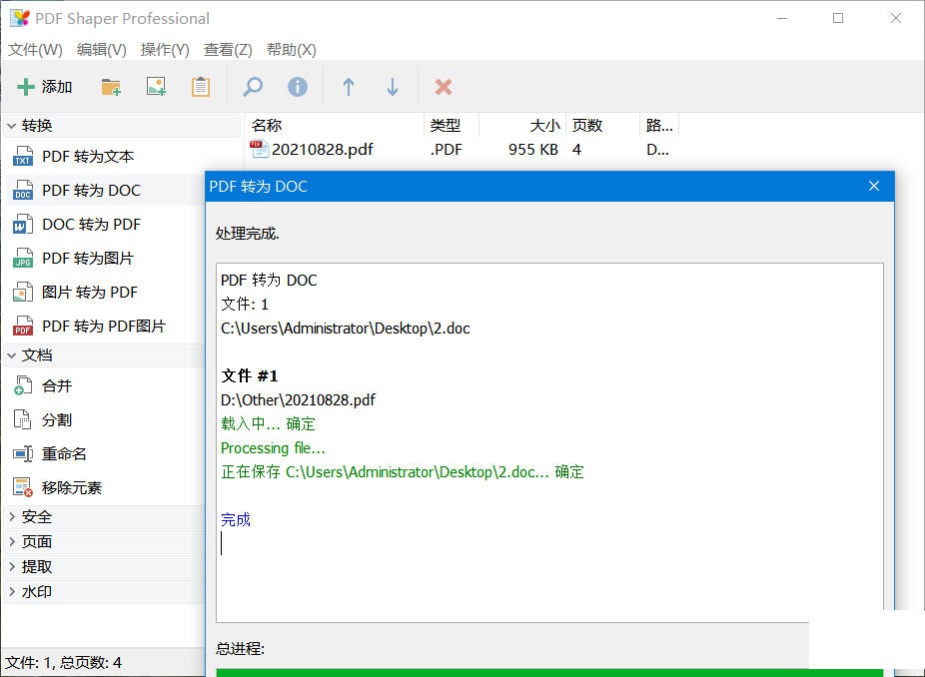This screenshot has width=925, height=677.
Task: Click the D:\Other\20210828.pdf log line
Action: click(298, 399)
